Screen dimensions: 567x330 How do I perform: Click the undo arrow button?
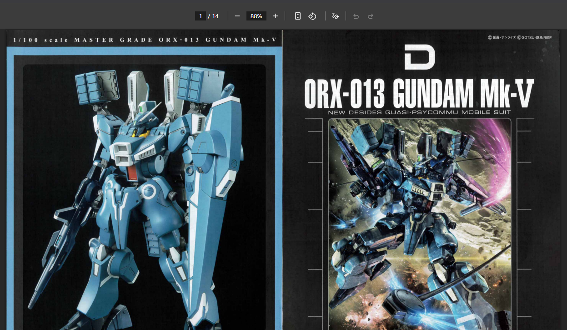pyautogui.click(x=356, y=16)
